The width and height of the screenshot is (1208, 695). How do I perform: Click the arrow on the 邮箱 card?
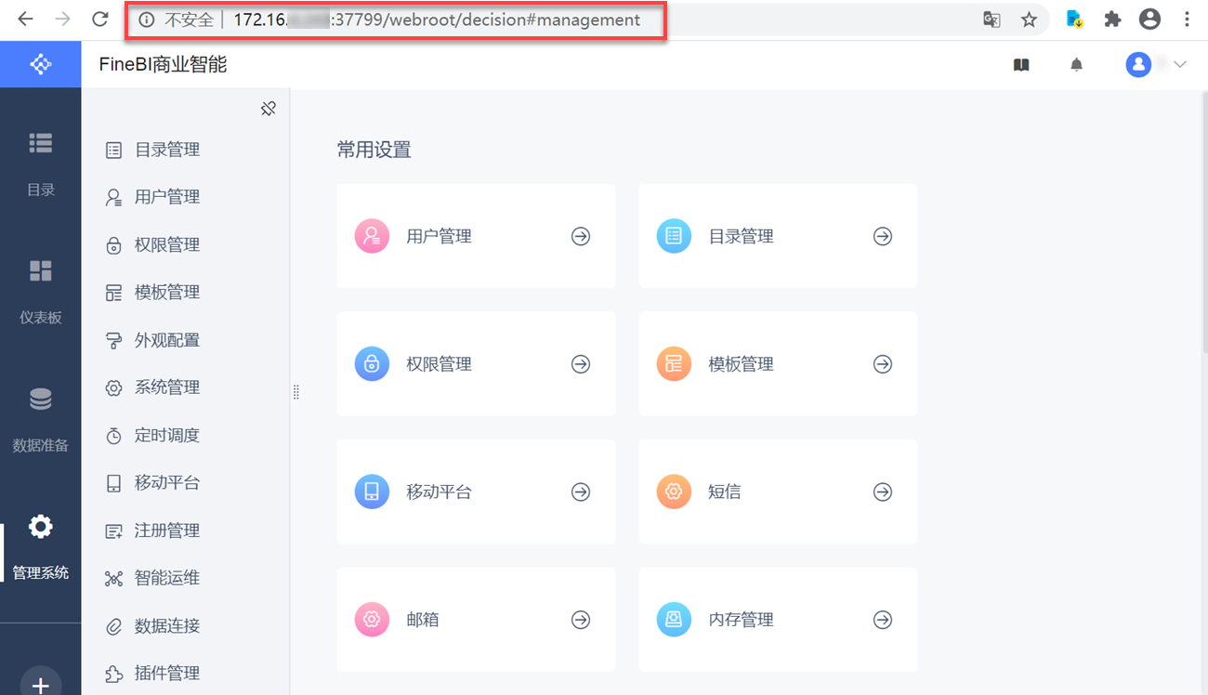point(581,620)
